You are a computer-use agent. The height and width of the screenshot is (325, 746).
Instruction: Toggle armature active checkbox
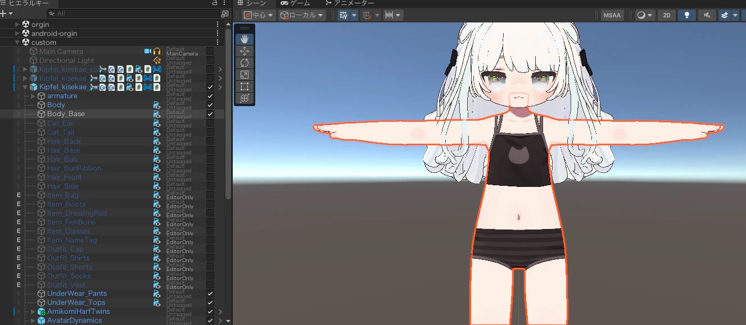210,96
